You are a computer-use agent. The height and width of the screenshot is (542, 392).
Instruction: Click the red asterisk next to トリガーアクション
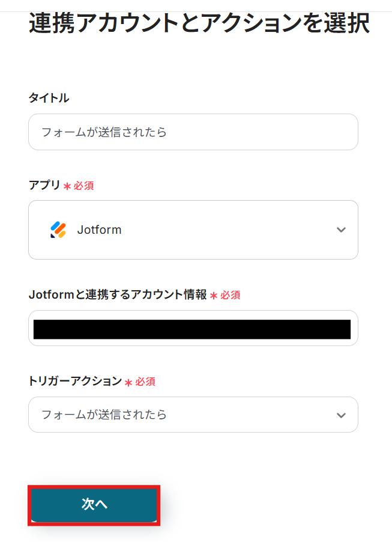128,382
